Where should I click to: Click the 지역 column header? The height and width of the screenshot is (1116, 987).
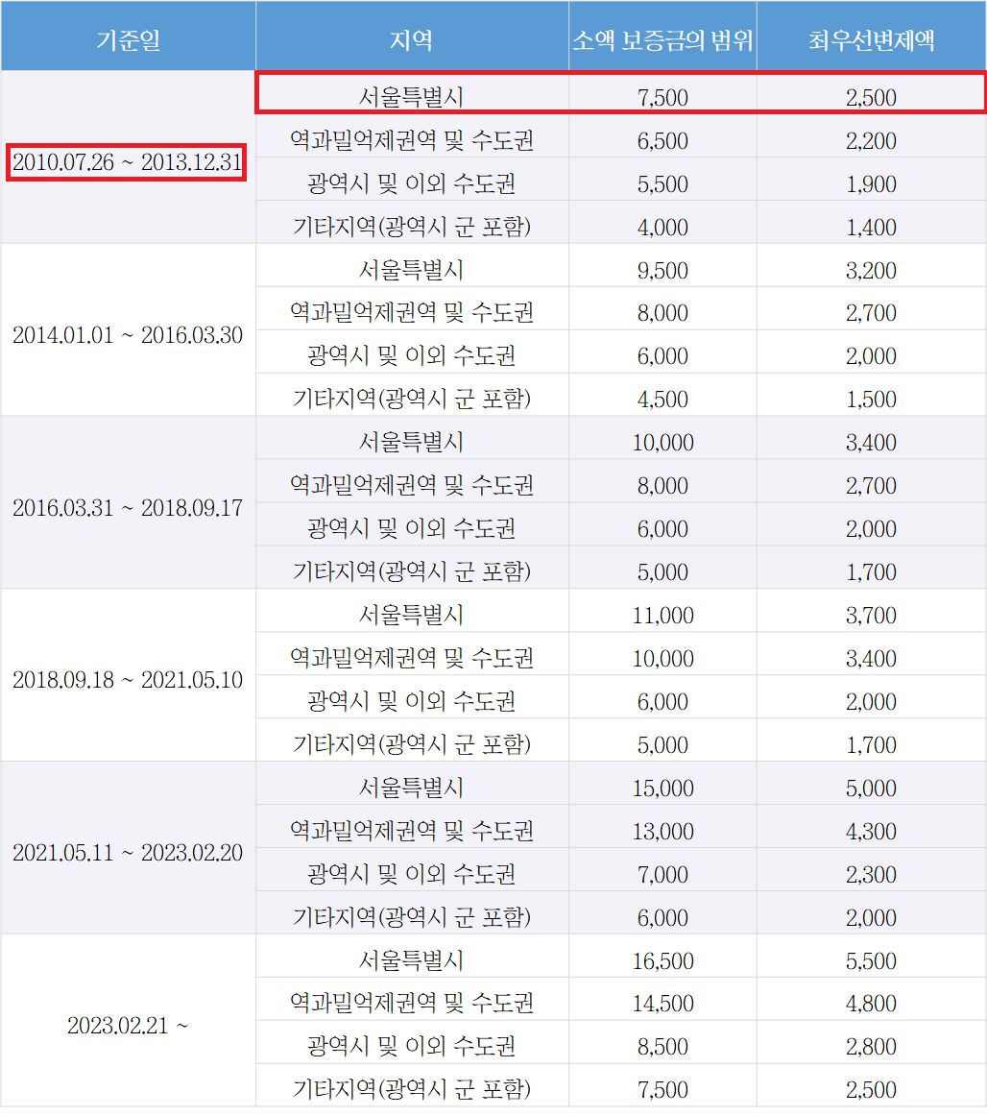coord(411,36)
